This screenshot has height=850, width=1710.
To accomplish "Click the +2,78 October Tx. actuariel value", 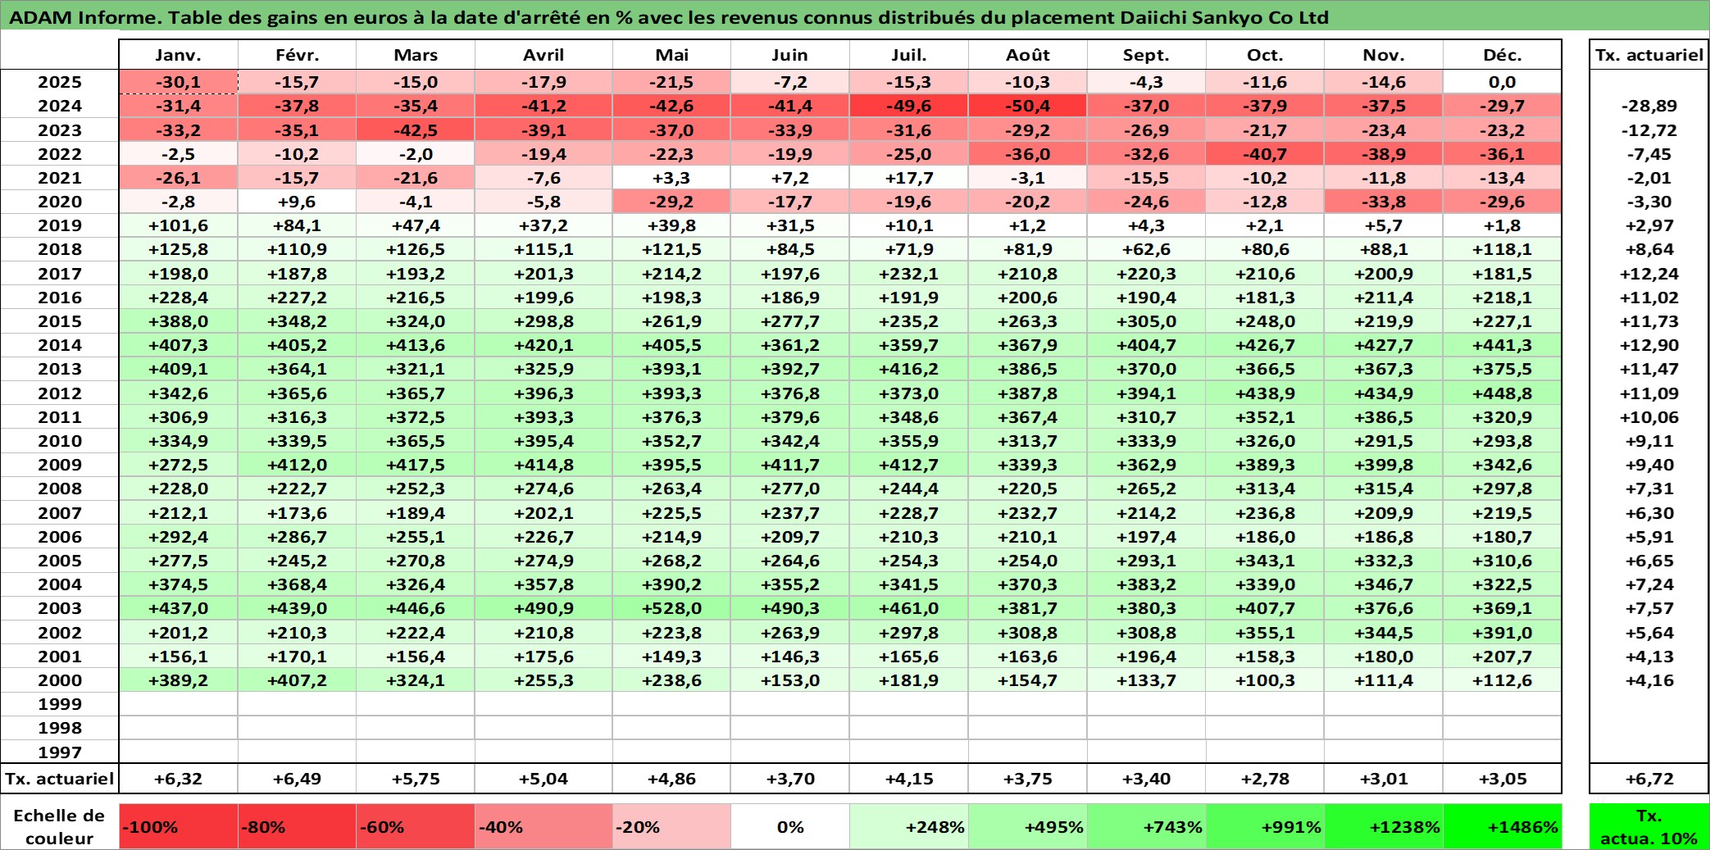I will [1265, 779].
